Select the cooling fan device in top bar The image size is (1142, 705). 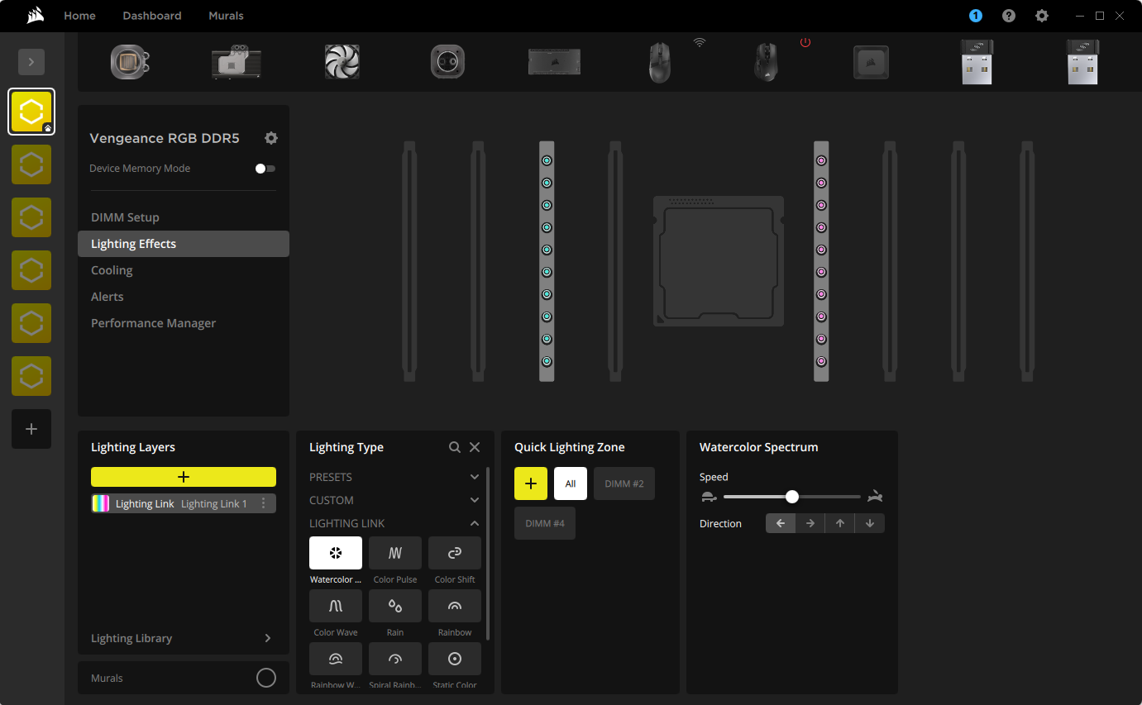342,62
